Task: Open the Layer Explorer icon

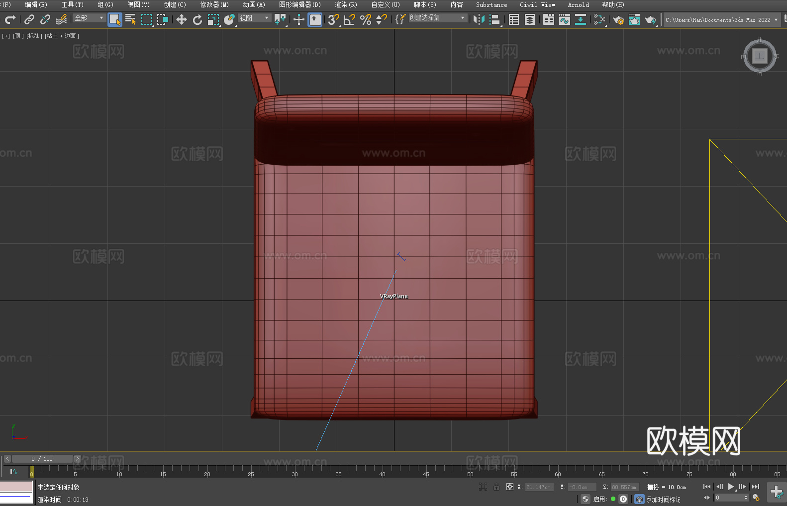Action: [530, 19]
